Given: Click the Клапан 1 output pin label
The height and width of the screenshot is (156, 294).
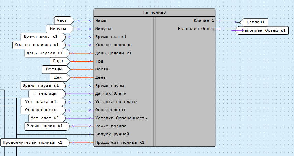Looking at the screenshot, I should 204,20.
